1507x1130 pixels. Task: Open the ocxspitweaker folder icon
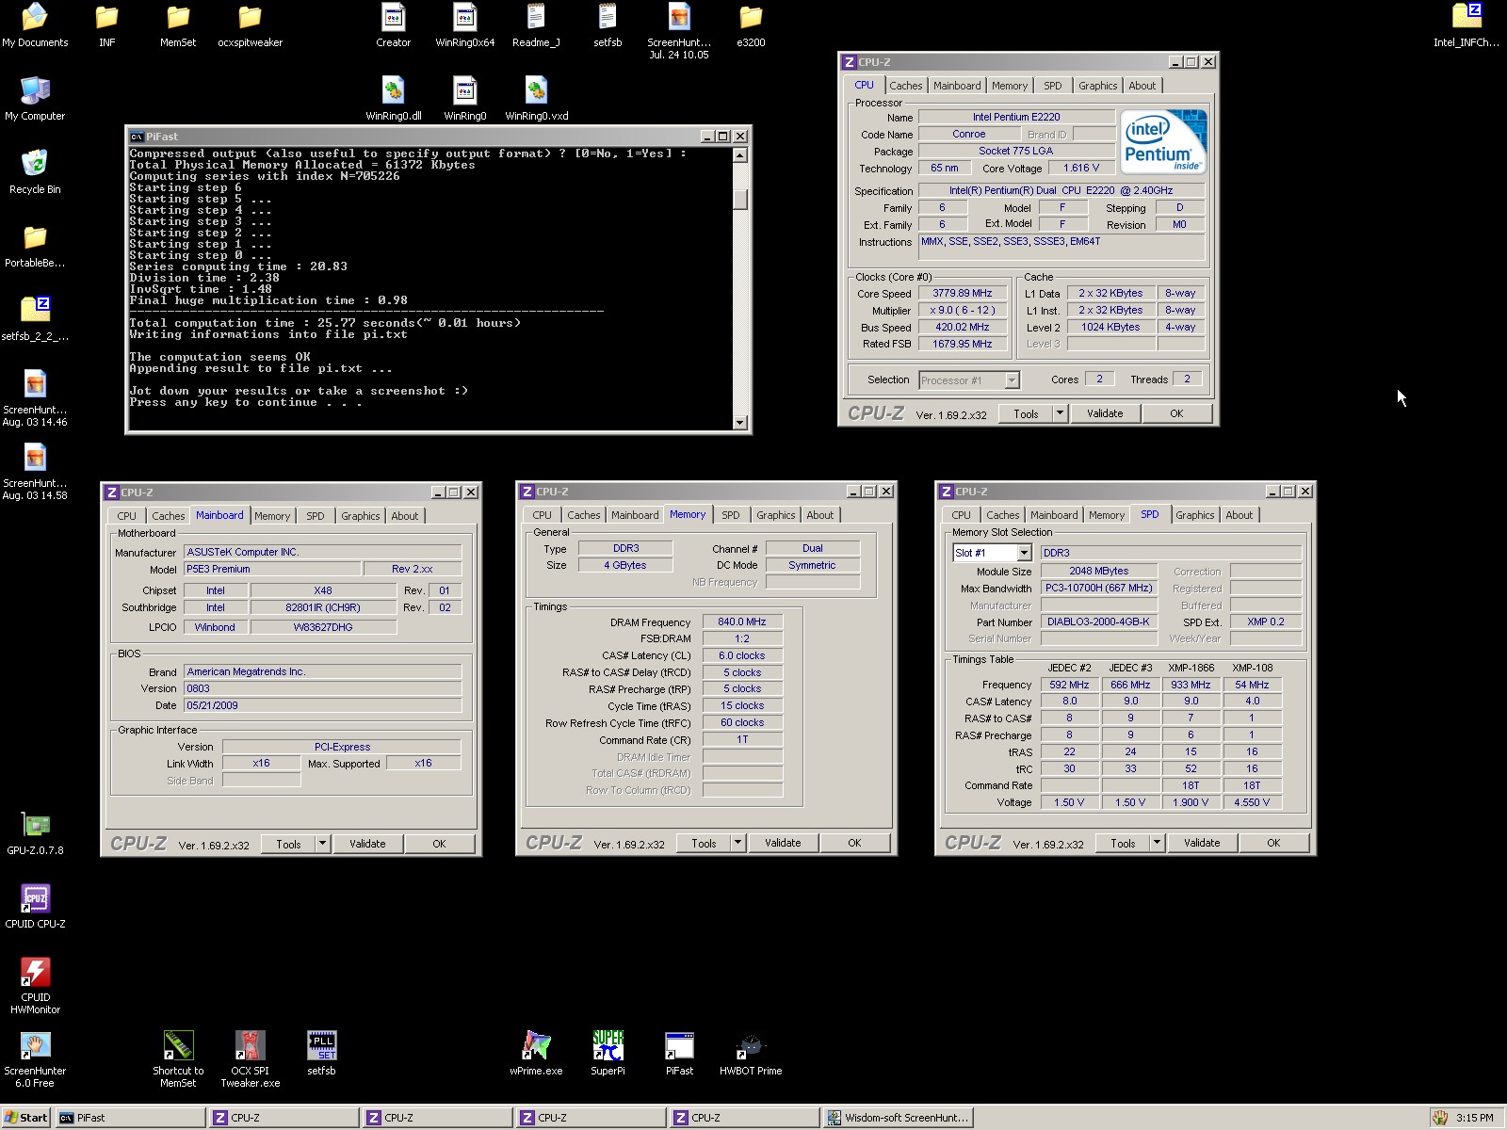click(250, 25)
